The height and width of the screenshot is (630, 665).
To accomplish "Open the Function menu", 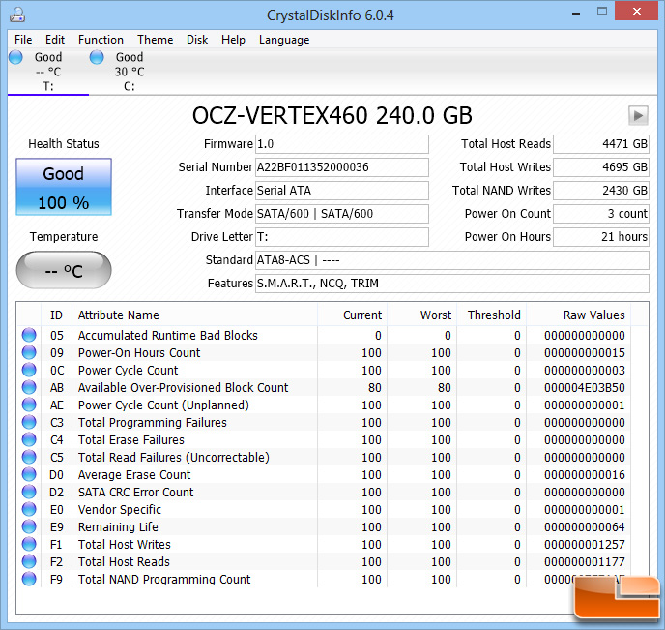I will [x=101, y=40].
